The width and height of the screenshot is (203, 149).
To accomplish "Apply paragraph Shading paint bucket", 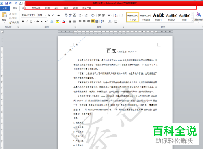I will 110,21.
